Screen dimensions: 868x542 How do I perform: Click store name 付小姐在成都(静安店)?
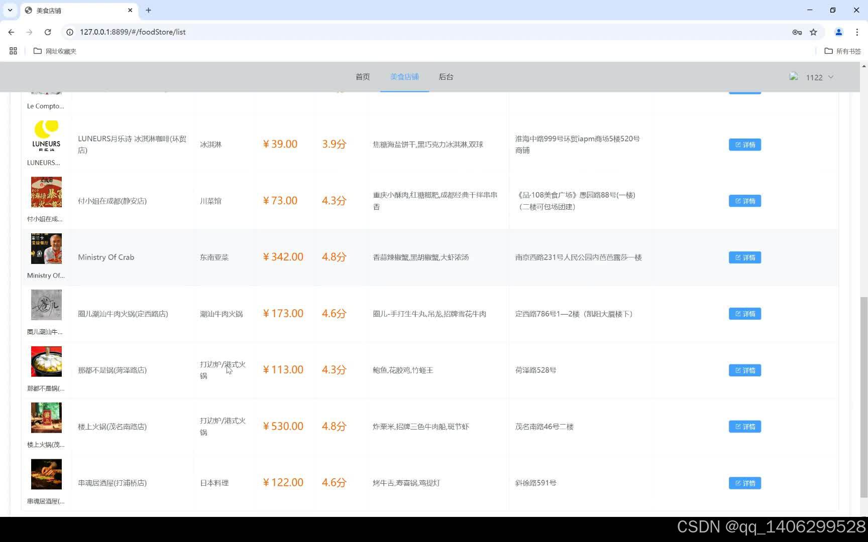coord(112,201)
